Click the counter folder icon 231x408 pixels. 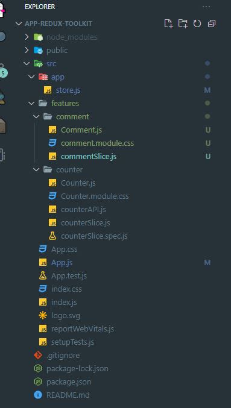tap(48, 170)
